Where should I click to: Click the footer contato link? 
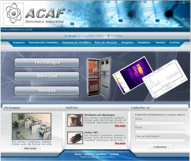pos(114,154)
